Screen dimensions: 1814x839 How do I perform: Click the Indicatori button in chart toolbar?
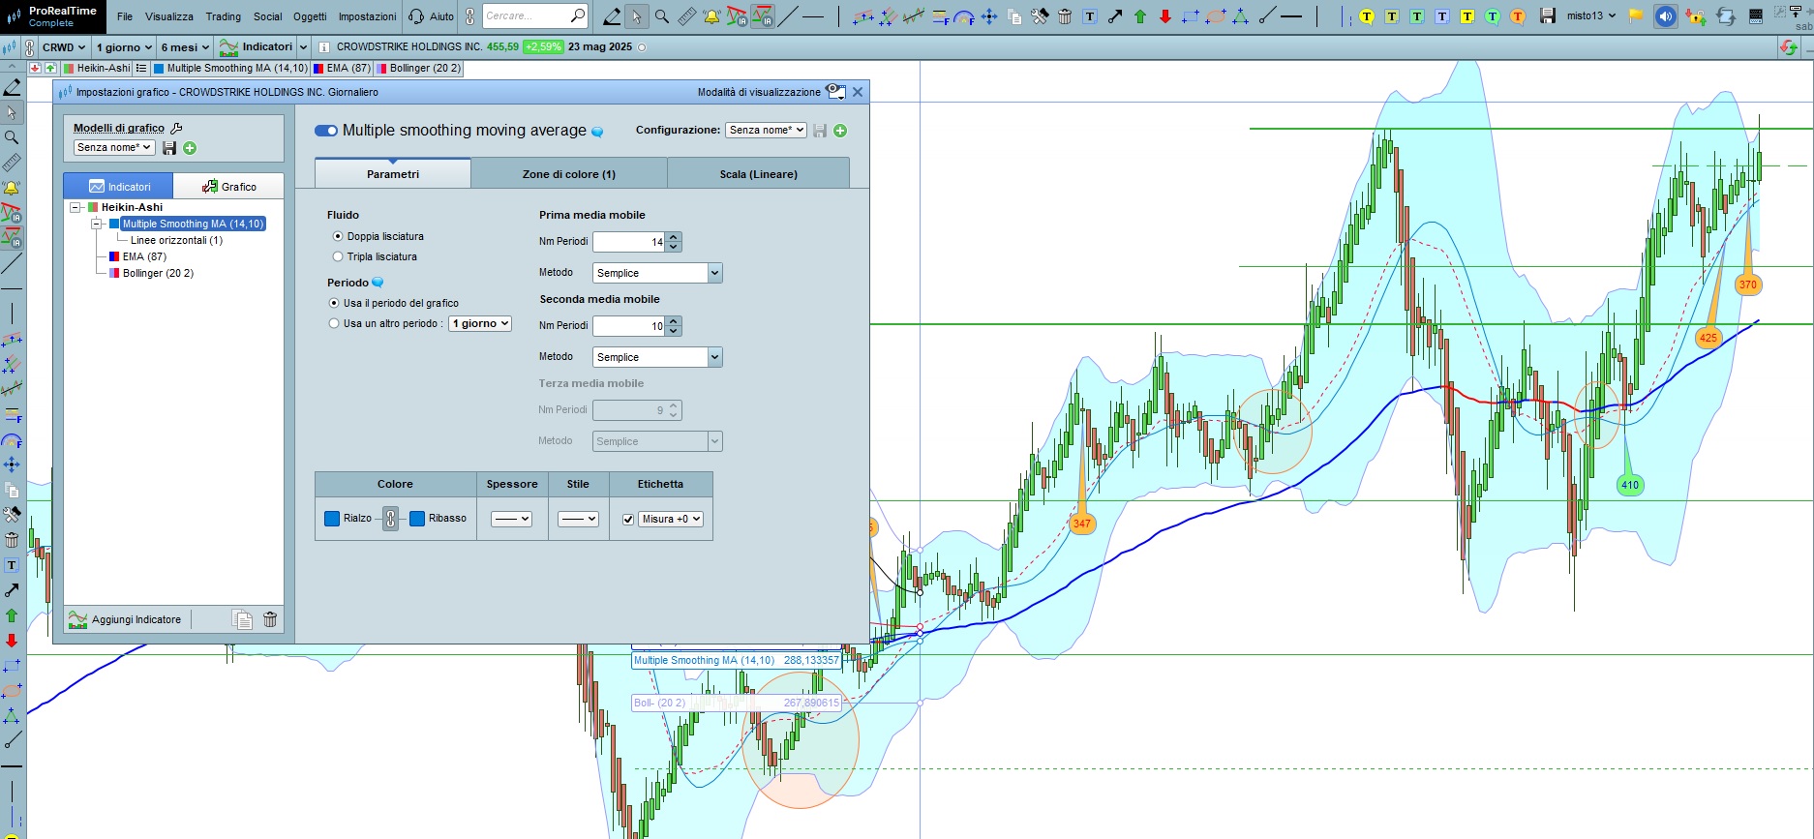tap(257, 46)
